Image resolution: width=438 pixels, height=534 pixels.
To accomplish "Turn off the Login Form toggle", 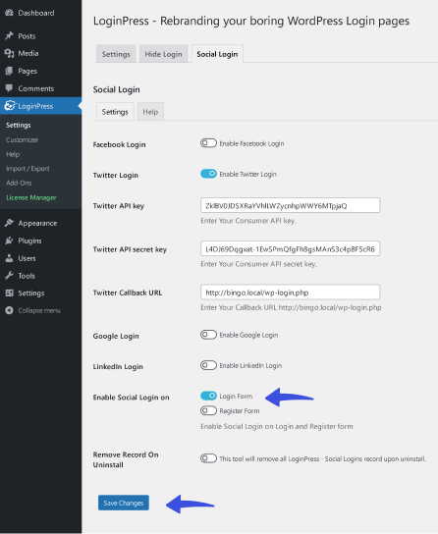I will [x=208, y=396].
